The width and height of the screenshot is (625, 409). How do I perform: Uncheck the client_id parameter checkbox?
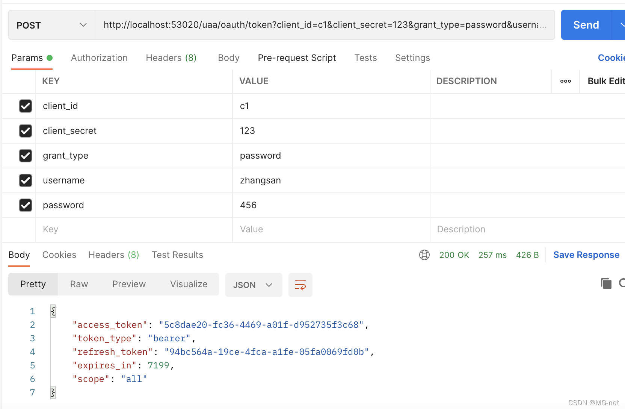pos(26,106)
